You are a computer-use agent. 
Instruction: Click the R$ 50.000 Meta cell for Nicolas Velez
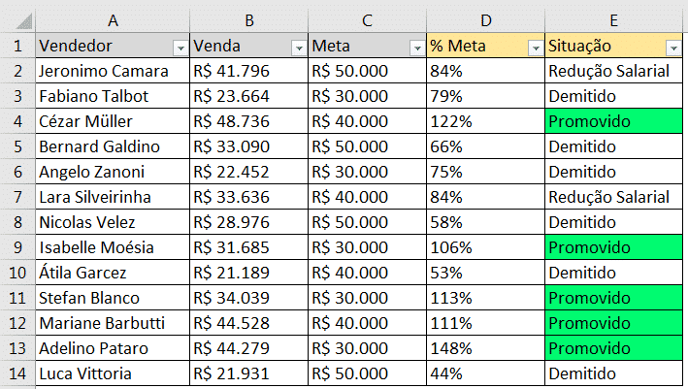367,222
